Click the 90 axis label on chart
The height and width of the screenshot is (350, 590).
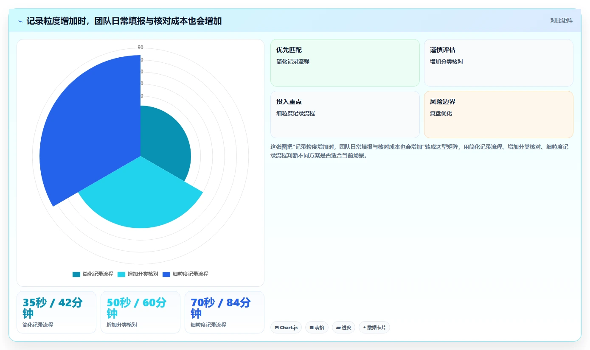140,48
